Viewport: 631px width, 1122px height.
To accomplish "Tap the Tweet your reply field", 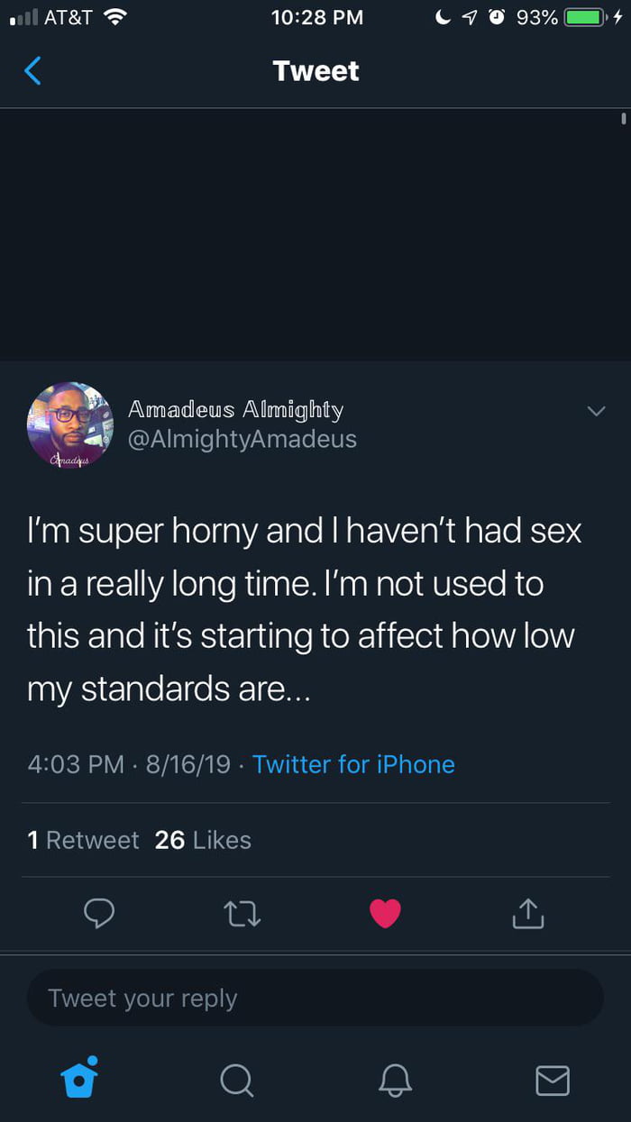I will [315, 998].
